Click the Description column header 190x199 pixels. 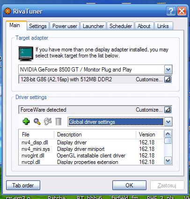(95, 135)
